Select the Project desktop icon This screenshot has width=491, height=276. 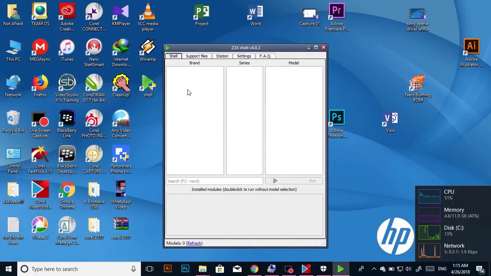202,15
